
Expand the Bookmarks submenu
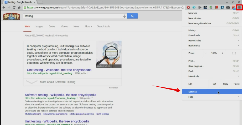(x=212, y=46)
